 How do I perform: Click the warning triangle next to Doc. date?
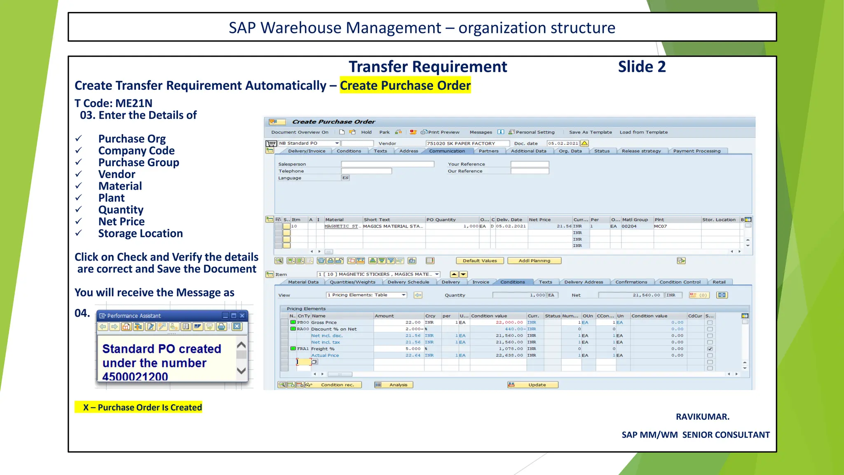click(584, 143)
